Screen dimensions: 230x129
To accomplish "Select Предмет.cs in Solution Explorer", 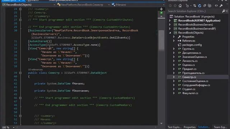I will (189, 69).
